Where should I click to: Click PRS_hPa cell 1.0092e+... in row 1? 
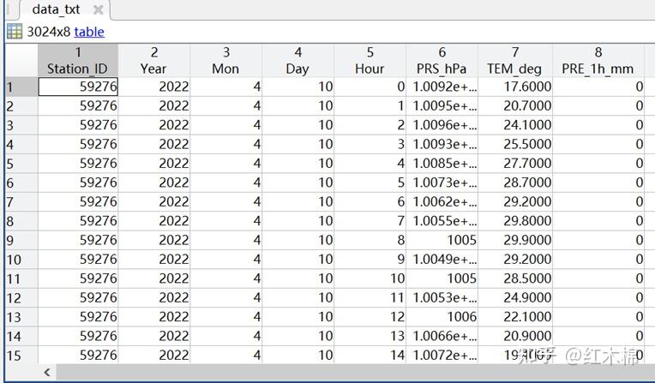click(442, 87)
